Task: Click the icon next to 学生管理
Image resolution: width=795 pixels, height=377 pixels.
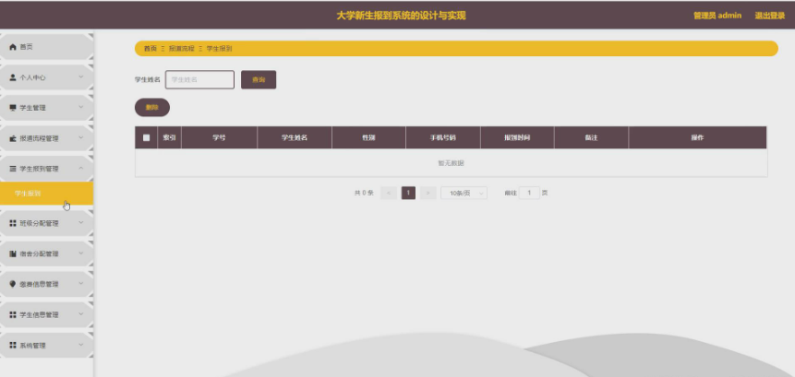Action: pyautogui.click(x=13, y=108)
